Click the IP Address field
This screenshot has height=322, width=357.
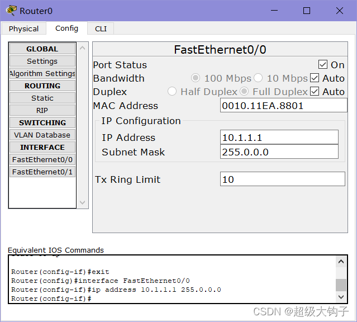click(x=279, y=137)
